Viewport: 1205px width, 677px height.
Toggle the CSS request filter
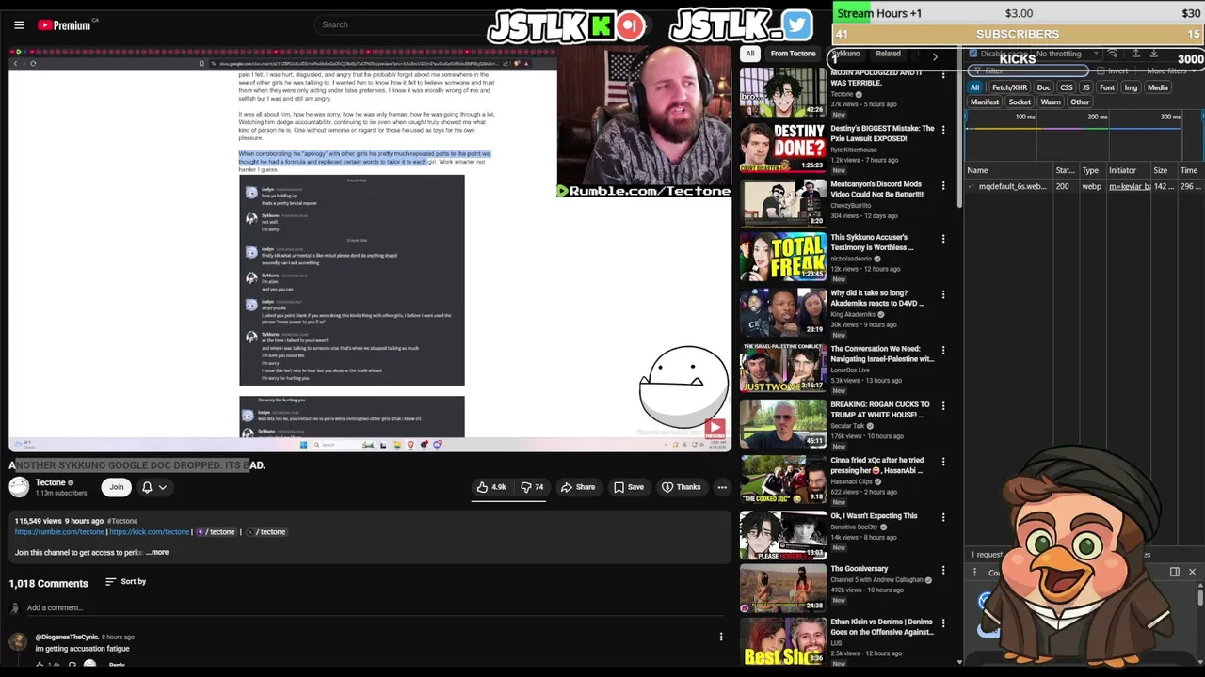coord(1066,87)
